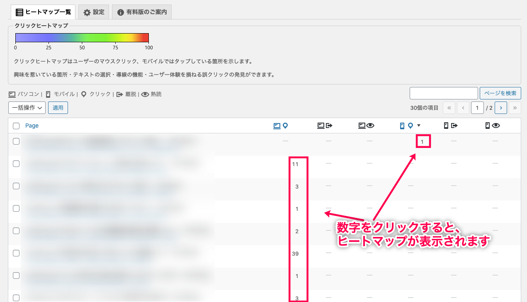Select the checkbox of the row showing 11
Viewport: 527px width, 302px height.
[16, 164]
